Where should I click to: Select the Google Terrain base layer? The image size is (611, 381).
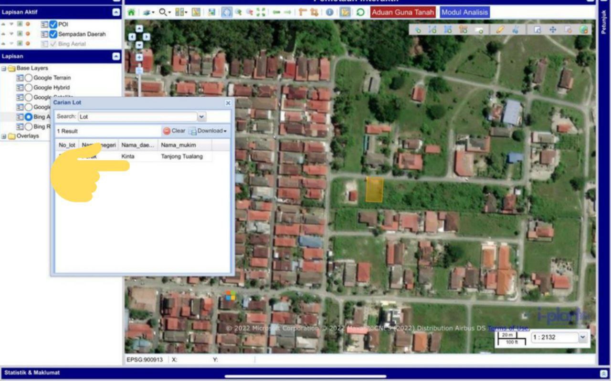pyautogui.click(x=29, y=78)
